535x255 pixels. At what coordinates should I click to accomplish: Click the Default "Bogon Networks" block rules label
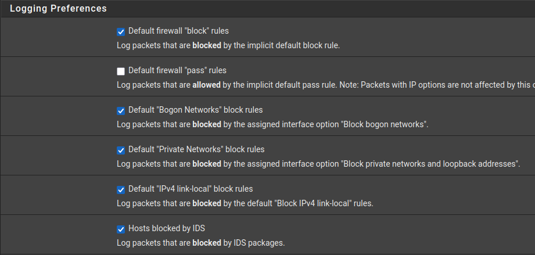click(195, 110)
